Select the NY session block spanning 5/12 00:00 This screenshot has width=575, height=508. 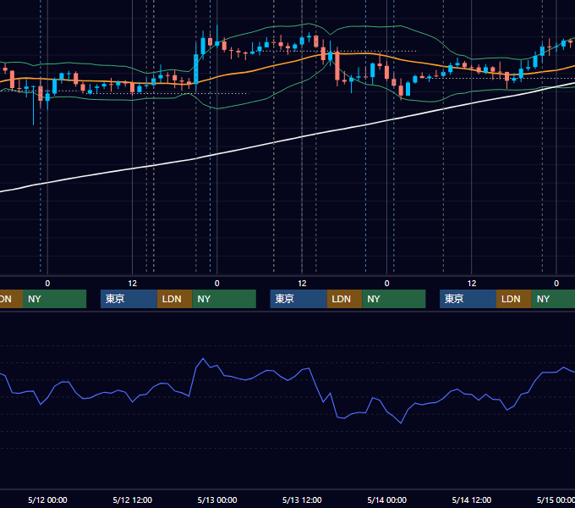coord(54,299)
